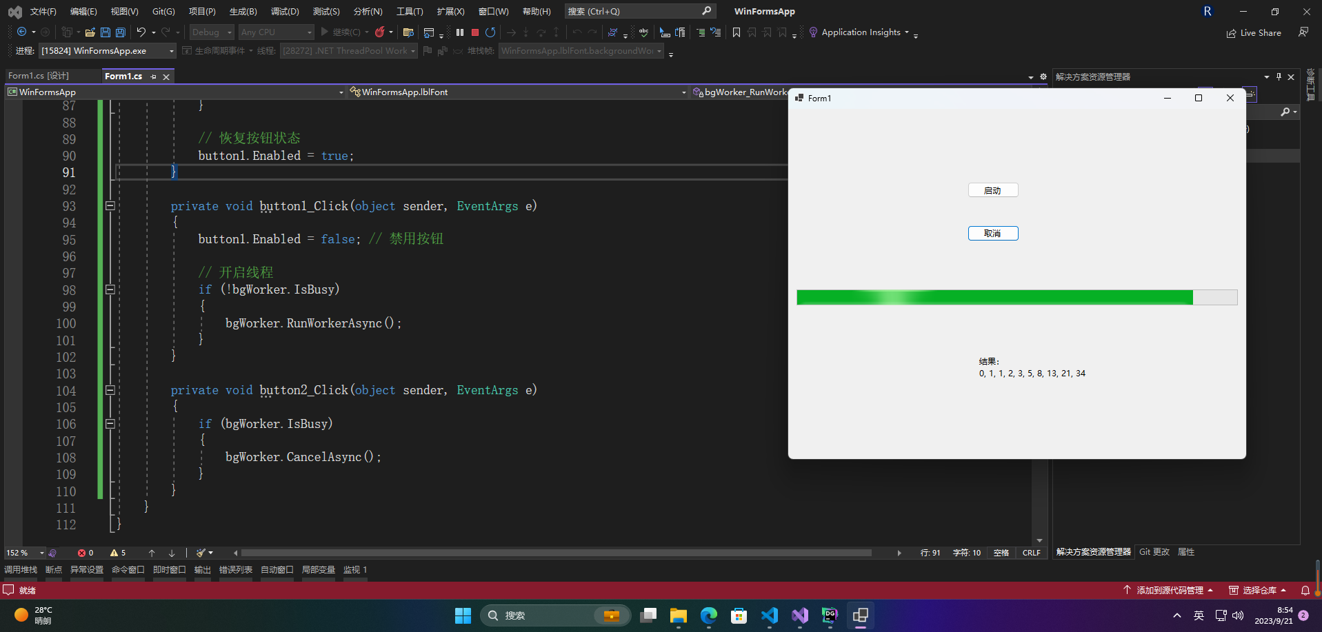Pin the Solution Explorer panel

[1279, 77]
